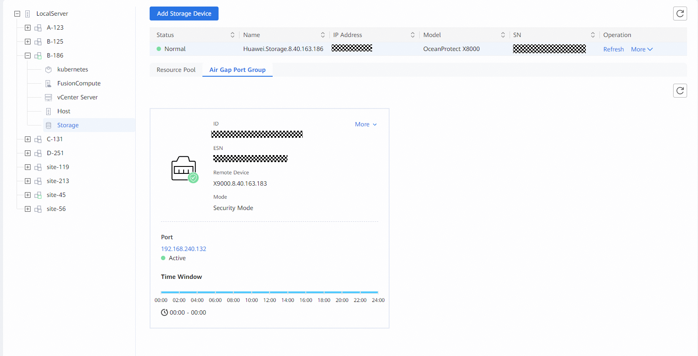Sort table by IP Address column
This screenshot has width=698, height=356.
tap(413, 35)
